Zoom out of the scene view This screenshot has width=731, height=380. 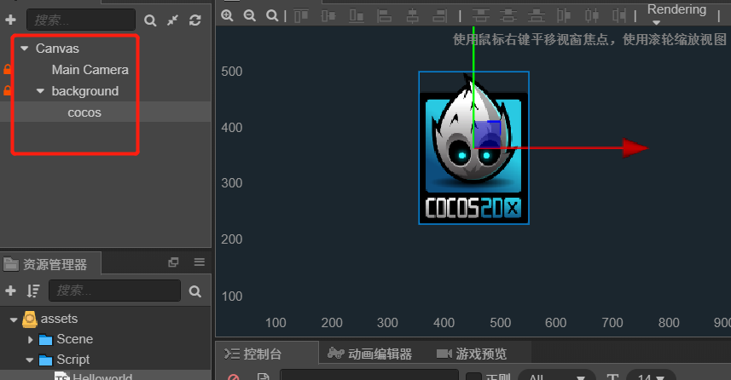(249, 15)
